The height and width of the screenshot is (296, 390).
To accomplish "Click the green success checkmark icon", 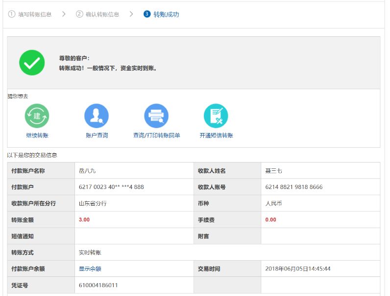I will [x=32, y=63].
